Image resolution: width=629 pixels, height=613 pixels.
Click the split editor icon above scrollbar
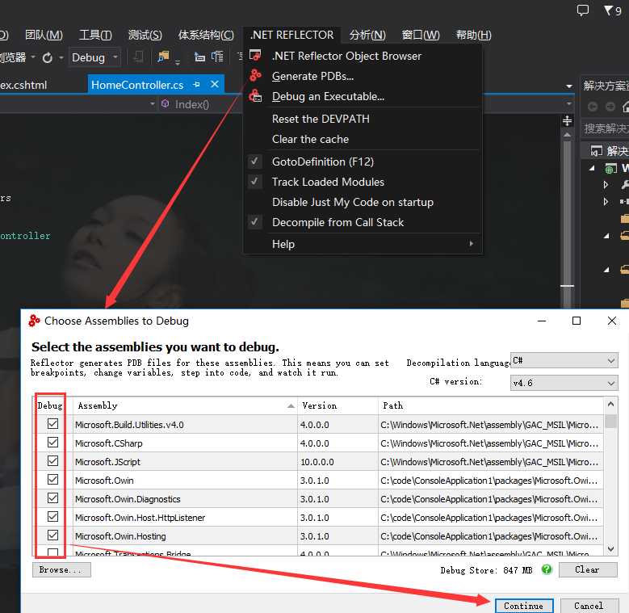click(x=567, y=120)
